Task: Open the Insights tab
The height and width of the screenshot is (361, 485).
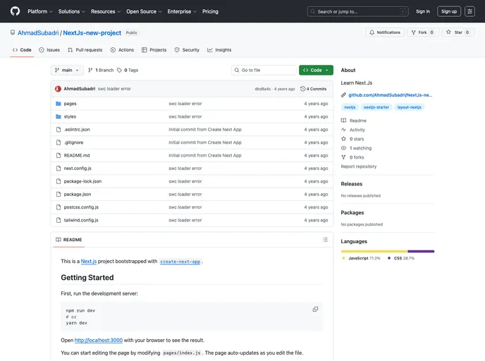Action: tap(219, 50)
